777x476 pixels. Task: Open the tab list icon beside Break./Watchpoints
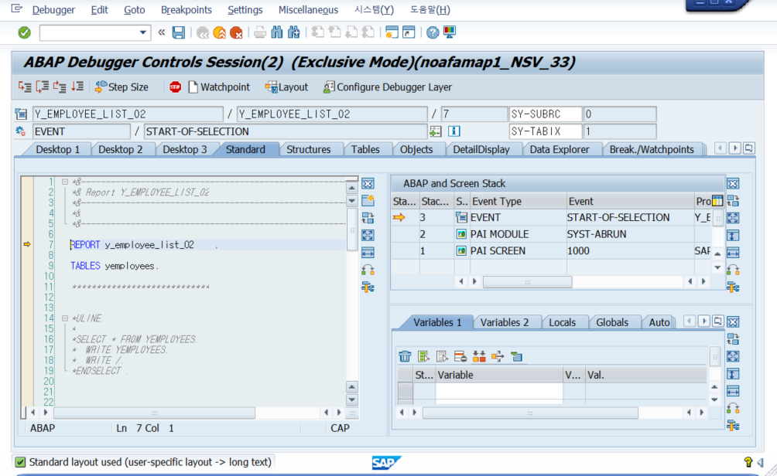(x=749, y=148)
